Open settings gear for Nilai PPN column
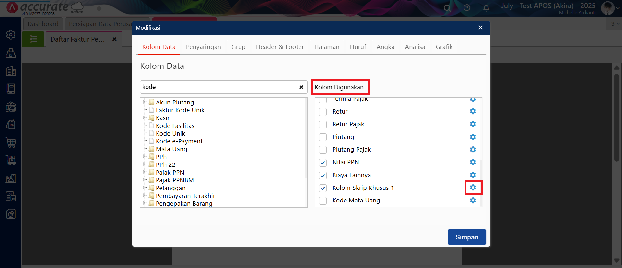This screenshot has height=268, width=622. point(473,162)
